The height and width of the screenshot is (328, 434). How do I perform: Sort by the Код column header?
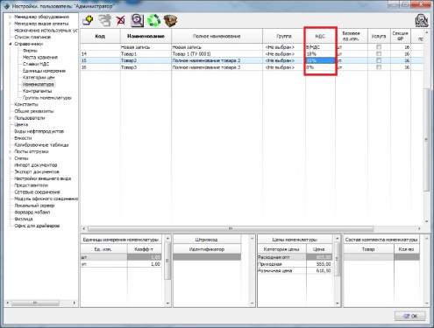(100, 36)
